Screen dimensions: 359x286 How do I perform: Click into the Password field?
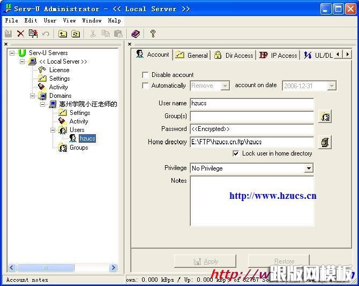pos(252,129)
